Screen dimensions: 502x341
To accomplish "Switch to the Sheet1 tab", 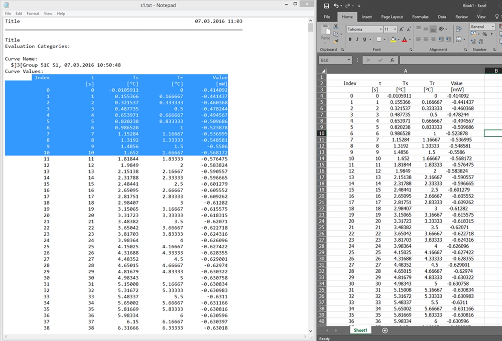I will tap(360, 330).
